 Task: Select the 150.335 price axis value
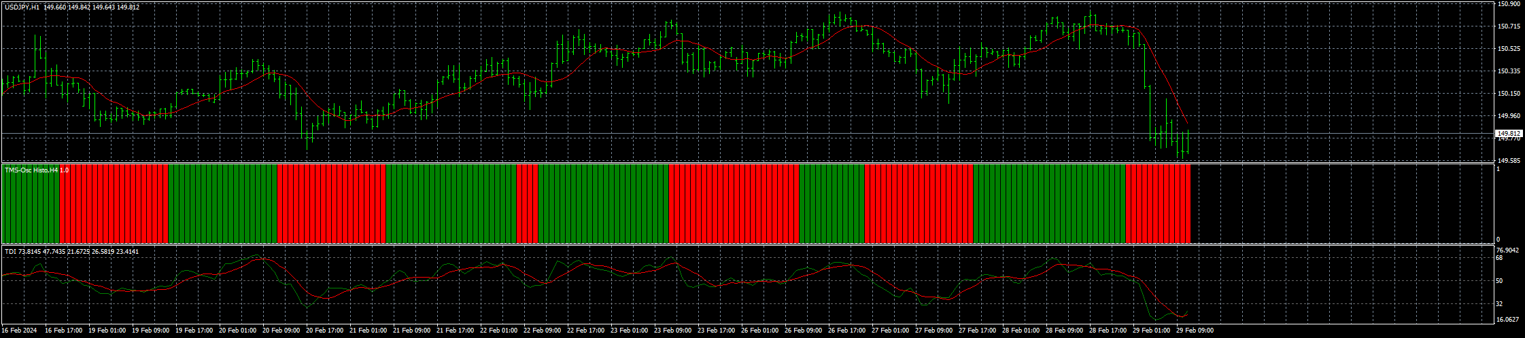[x=1509, y=71]
